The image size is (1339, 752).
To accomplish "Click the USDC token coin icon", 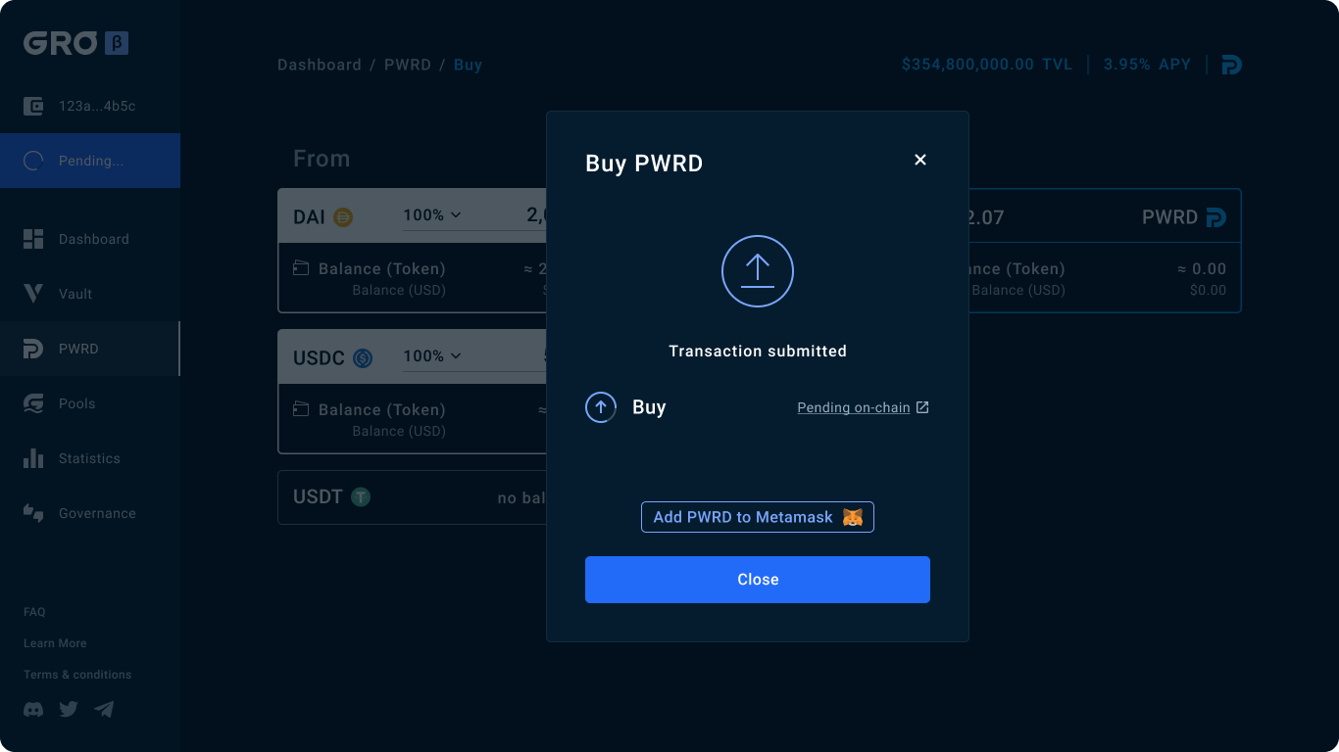I will (x=363, y=358).
